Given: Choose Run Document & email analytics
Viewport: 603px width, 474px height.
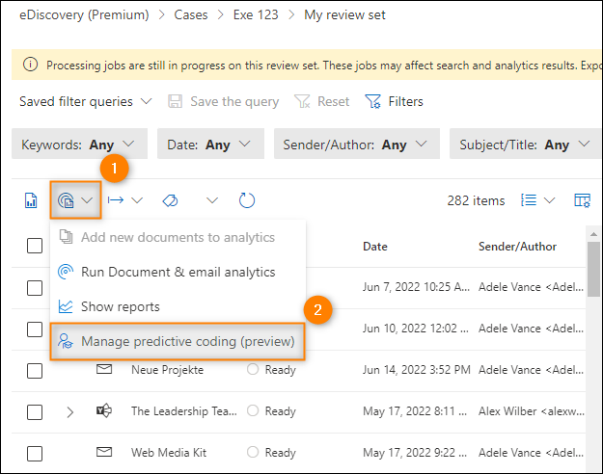Looking at the screenshot, I should 178,272.
